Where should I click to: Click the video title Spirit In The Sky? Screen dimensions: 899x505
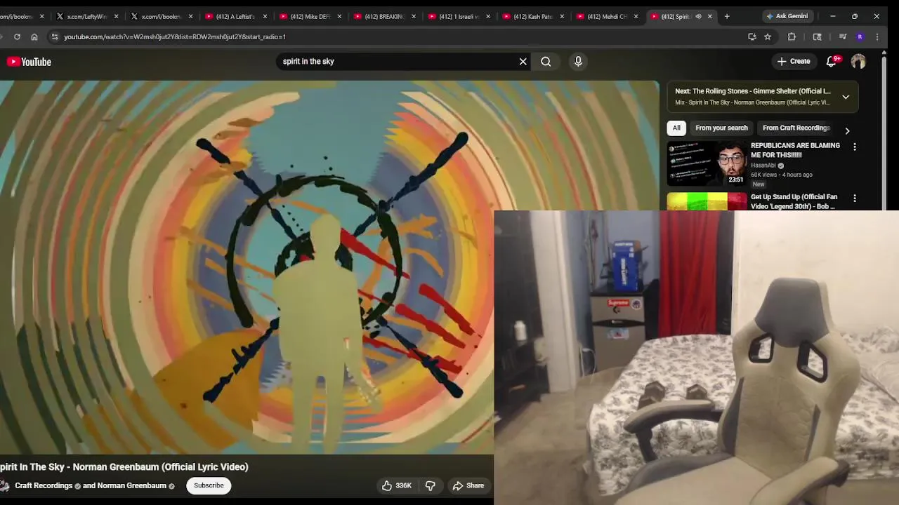point(124,467)
